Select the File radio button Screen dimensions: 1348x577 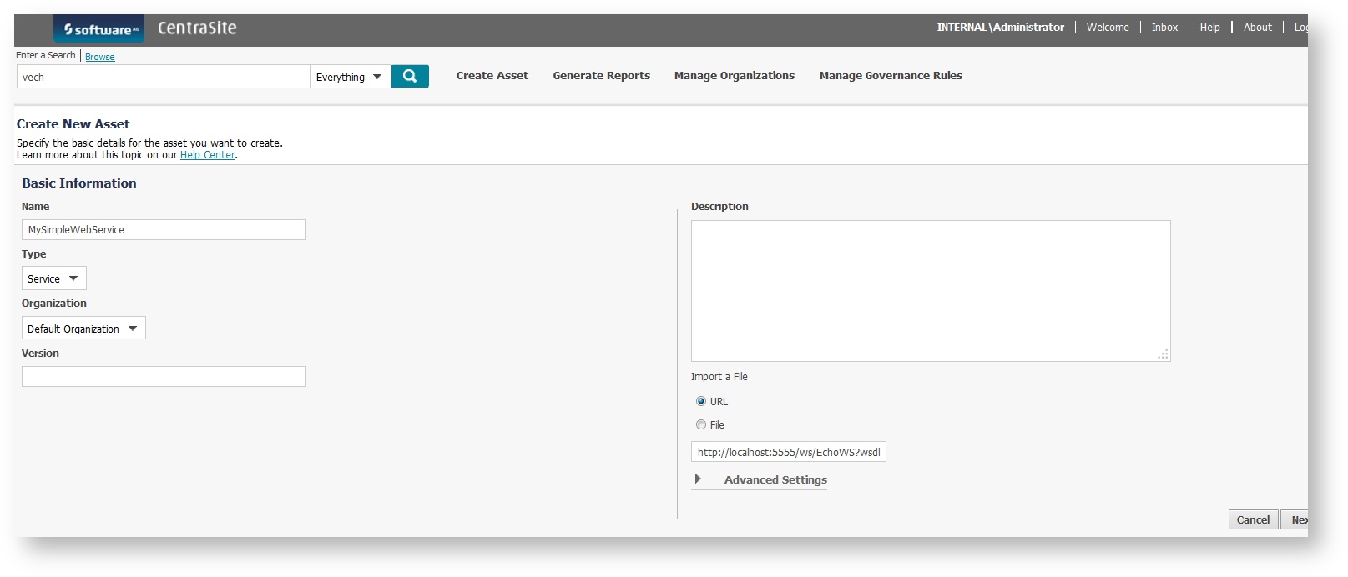coord(701,424)
